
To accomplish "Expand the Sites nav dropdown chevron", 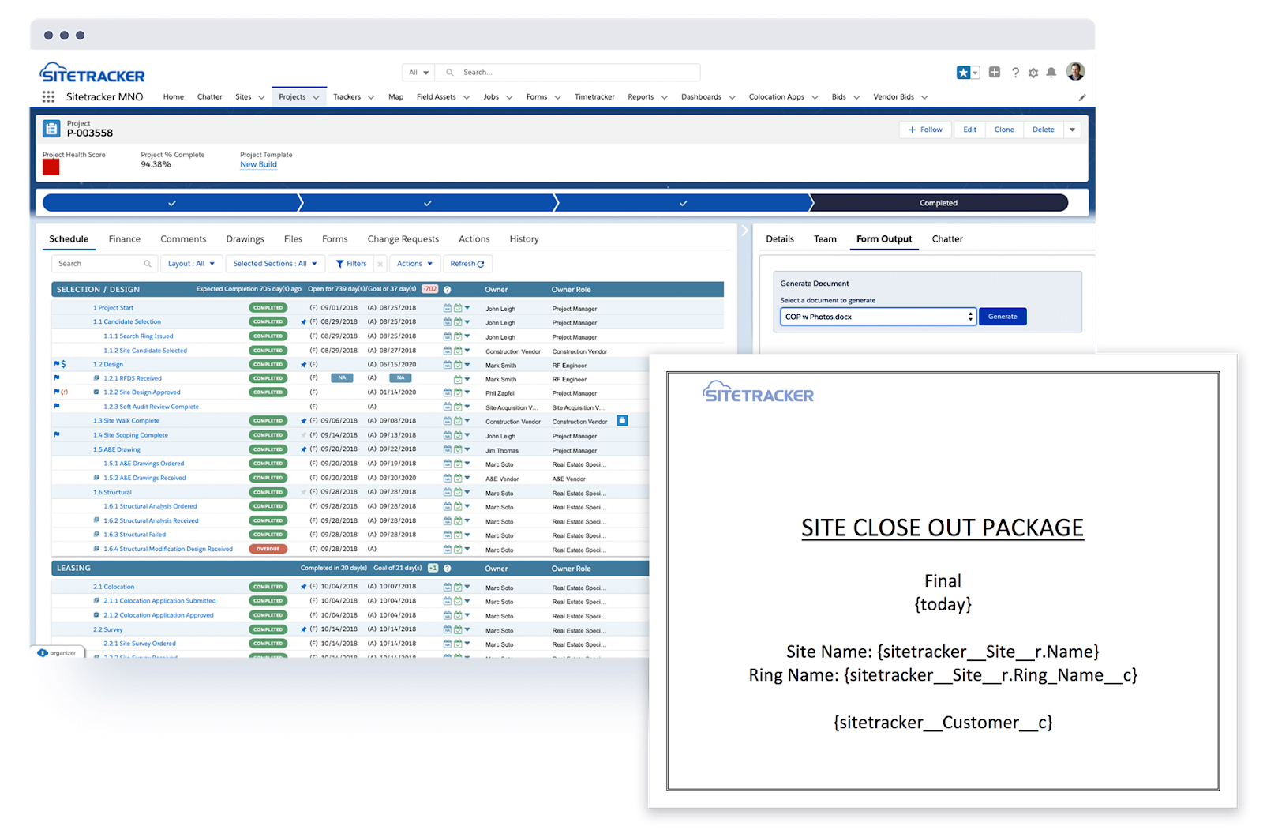I will pos(261,97).
